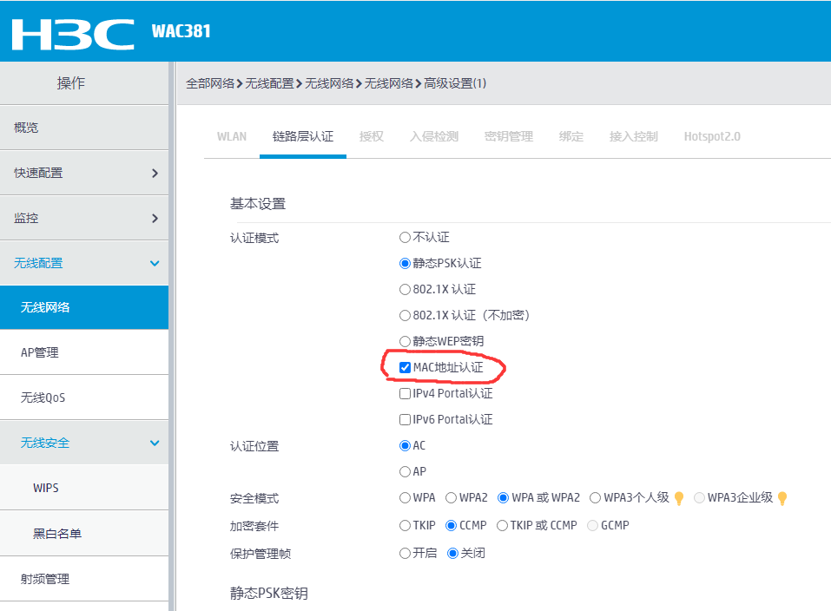Turn 保护管理帧 to 开启
This screenshot has width=831, height=611.
pos(405,553)
